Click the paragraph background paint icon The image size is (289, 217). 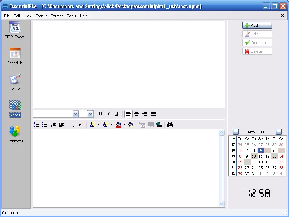coord(131,125)
